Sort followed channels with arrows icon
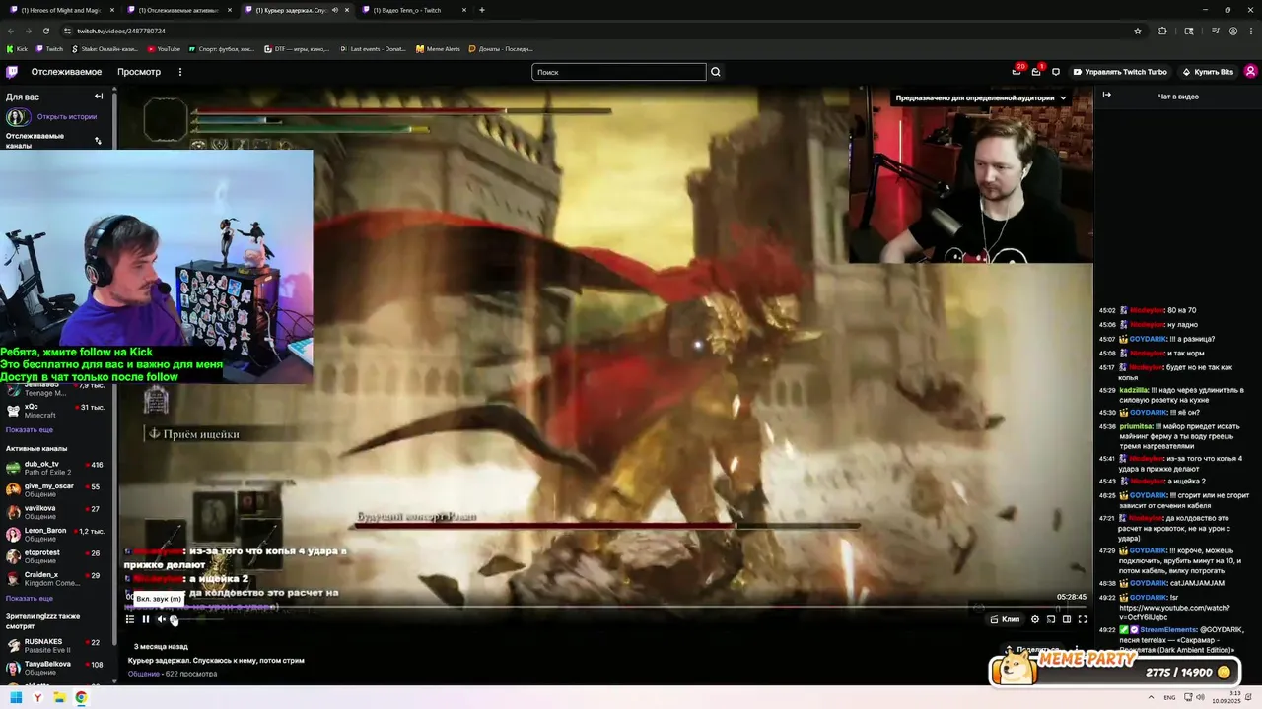Viewport: 1262px width, 709px height. point(98,141)
